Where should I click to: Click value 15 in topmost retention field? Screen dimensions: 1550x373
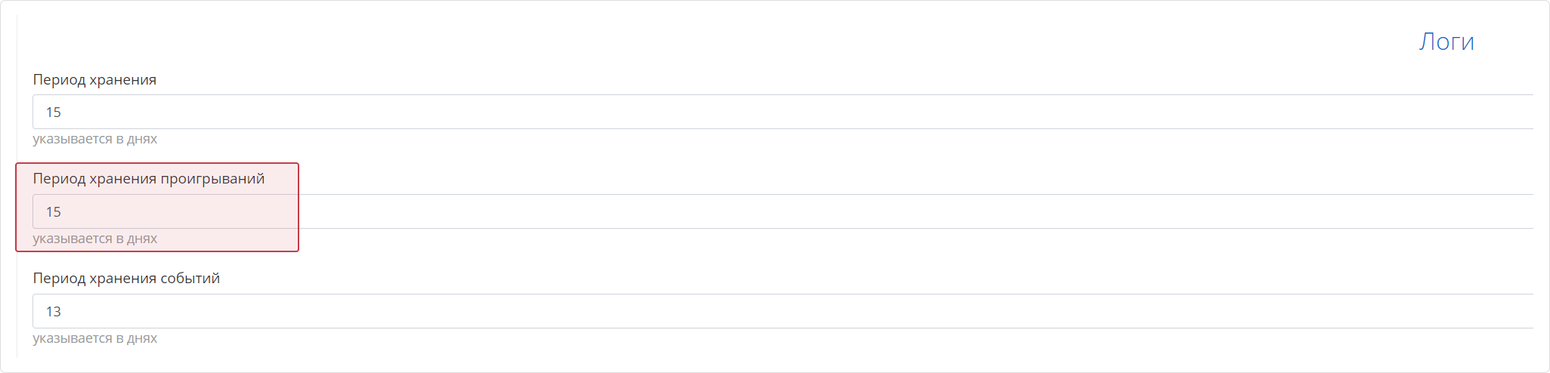tap(53, 112)
